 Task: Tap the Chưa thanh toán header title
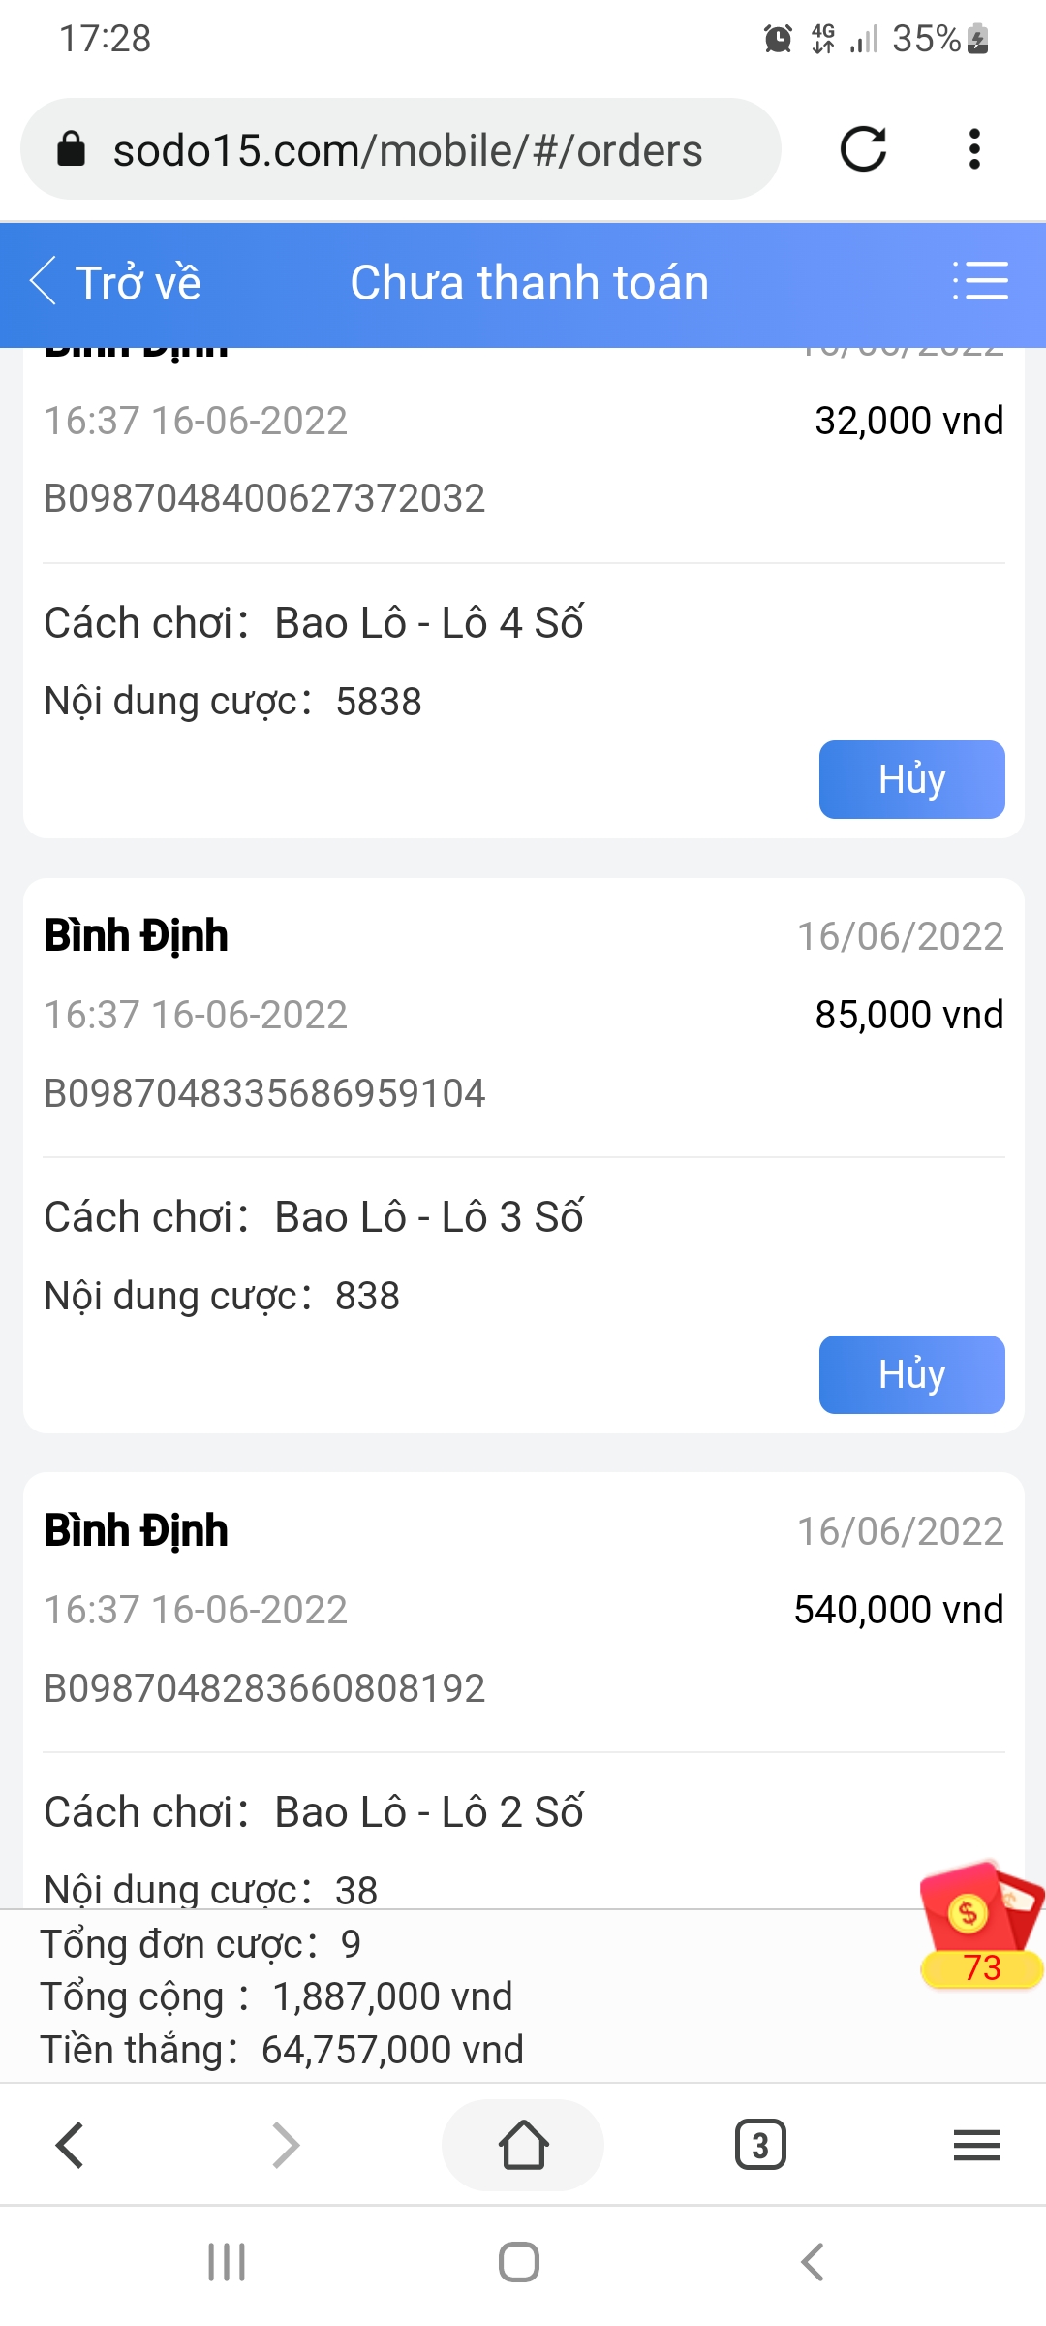pos(529,283)
